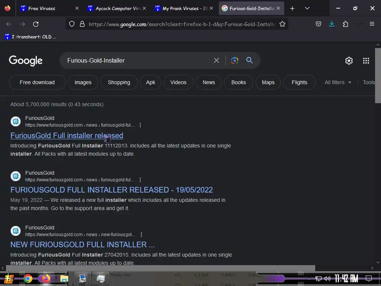This screenshot has width=381, height=286.
Task: Go back to the previous page
Action: [9, 24]
